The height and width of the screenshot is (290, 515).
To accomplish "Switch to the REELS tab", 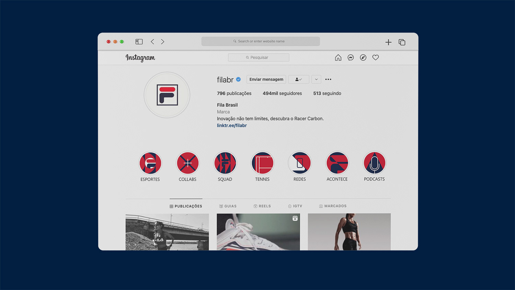I will [262, 206].
